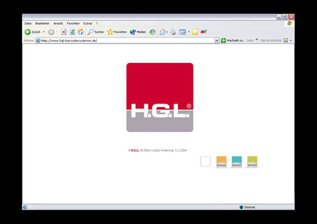The width and height of the screenshot is (317, 224).
Task: Click the Windows flag logo throbber
Action: click(x=290, y=23)
